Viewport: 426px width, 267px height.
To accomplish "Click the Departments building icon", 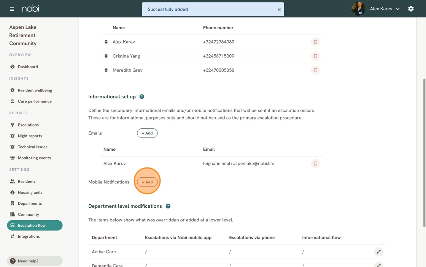I will click(13, 204).
